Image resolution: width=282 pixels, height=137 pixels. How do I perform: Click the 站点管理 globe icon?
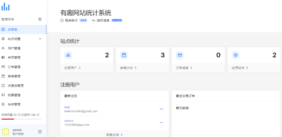click(3, 104)
